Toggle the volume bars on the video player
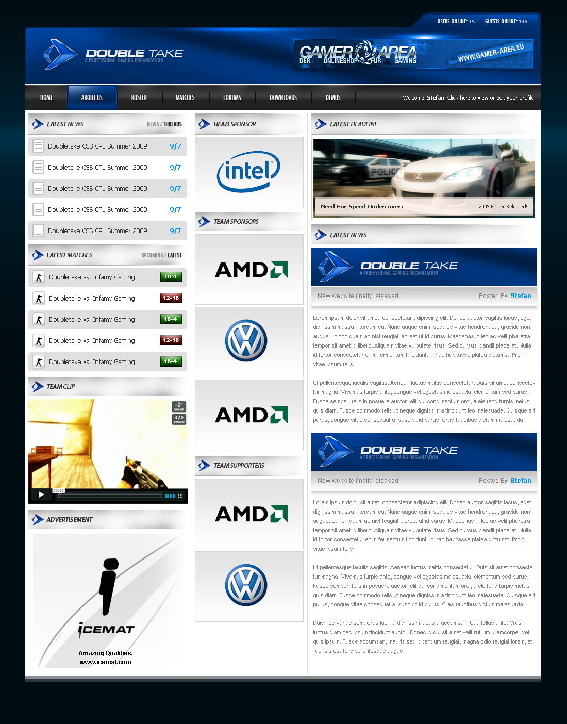This screenshot has height=724, width=567. 170,496
